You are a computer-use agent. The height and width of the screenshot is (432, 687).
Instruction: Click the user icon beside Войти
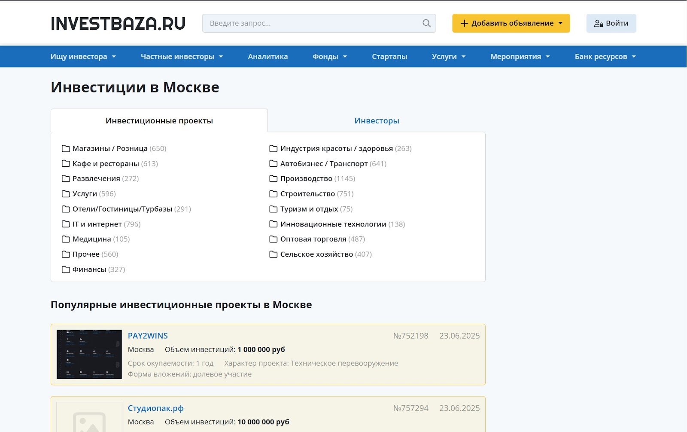click(599, 23)
